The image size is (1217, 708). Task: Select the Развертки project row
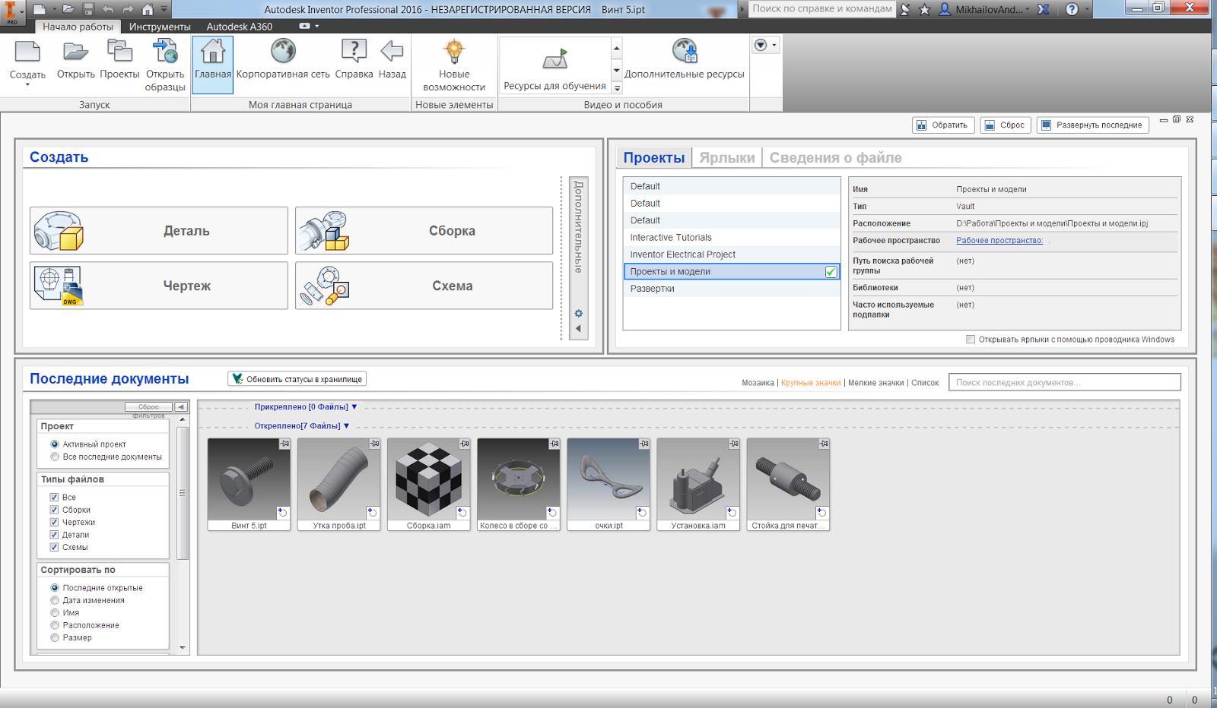732,289
